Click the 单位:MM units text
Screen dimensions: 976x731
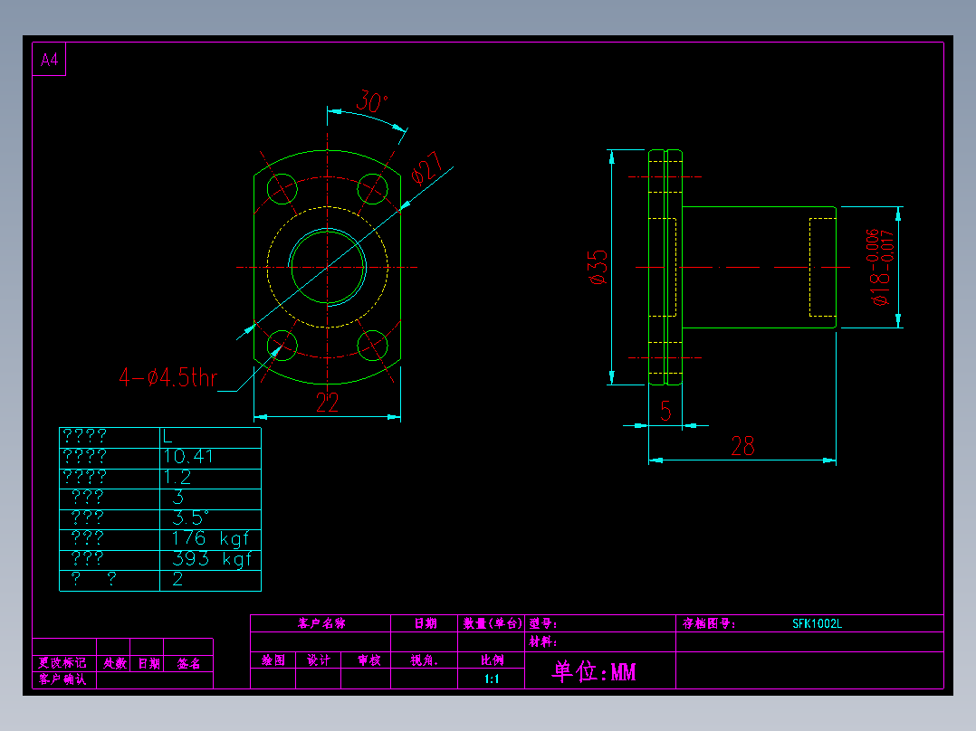(594, 671)
